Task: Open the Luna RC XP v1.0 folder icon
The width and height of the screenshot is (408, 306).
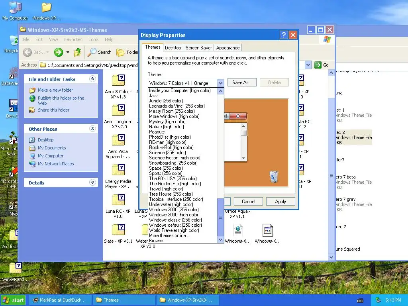Action: tap(118, 200)
